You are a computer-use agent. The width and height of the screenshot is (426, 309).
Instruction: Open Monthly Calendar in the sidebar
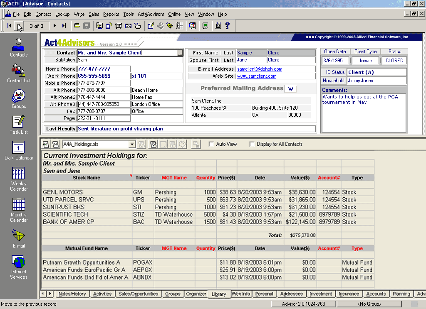18,210
